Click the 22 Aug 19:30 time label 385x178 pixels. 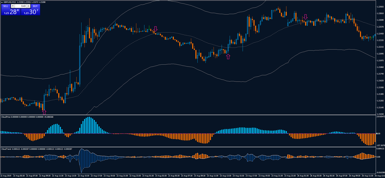click(x=109, y=176)
